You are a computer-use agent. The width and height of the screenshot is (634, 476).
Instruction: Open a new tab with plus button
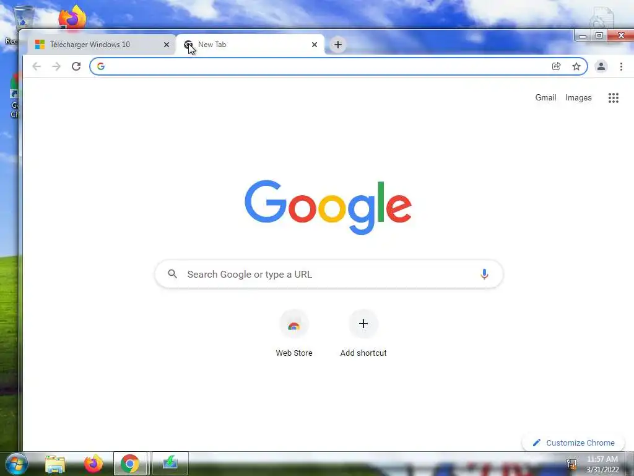pos(338,45)
